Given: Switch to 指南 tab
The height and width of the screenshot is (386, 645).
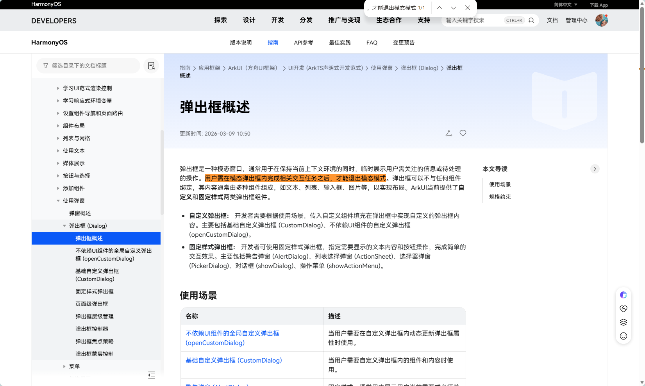Looking at the screenshot, I should 273,43.
